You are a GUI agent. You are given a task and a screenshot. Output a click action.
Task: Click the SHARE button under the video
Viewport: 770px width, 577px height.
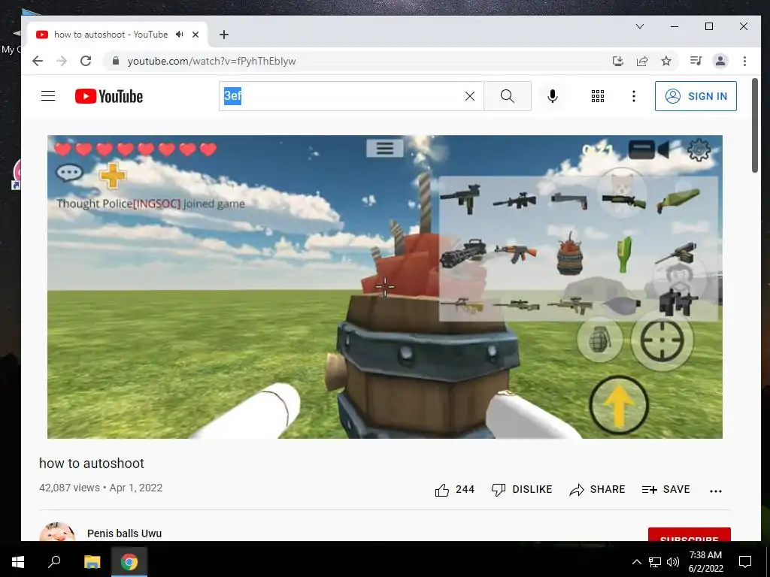[x=596, y=489]
